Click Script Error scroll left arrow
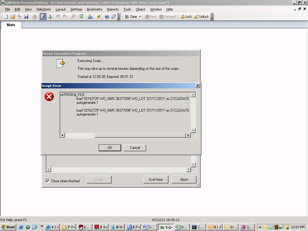The width and height of the screenshot is (308, 231). coord(63,135)
